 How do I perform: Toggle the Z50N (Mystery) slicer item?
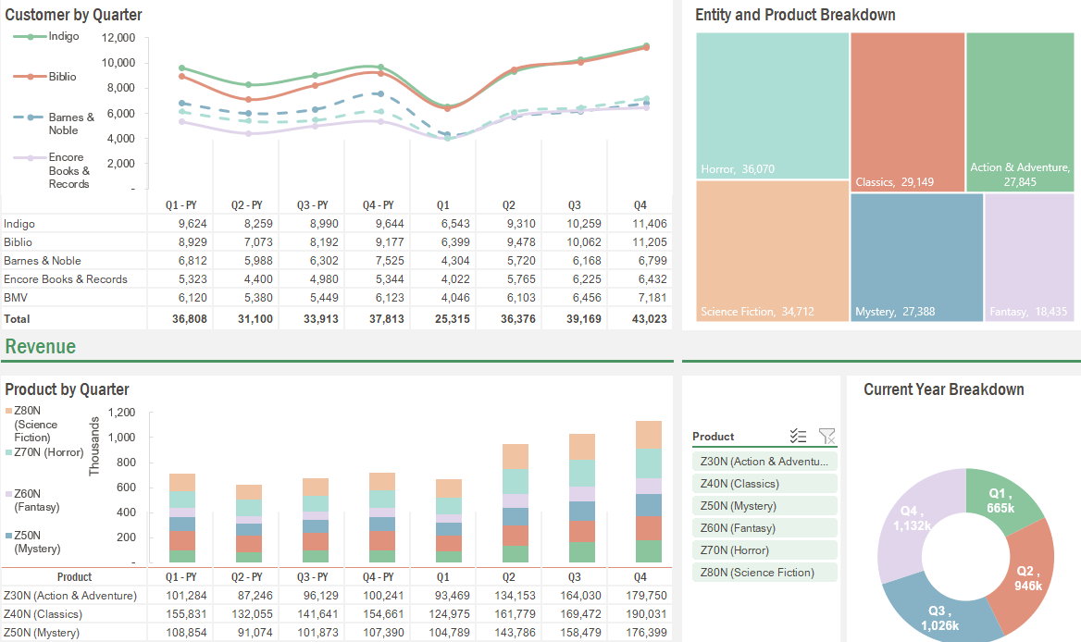coord(764,504)
